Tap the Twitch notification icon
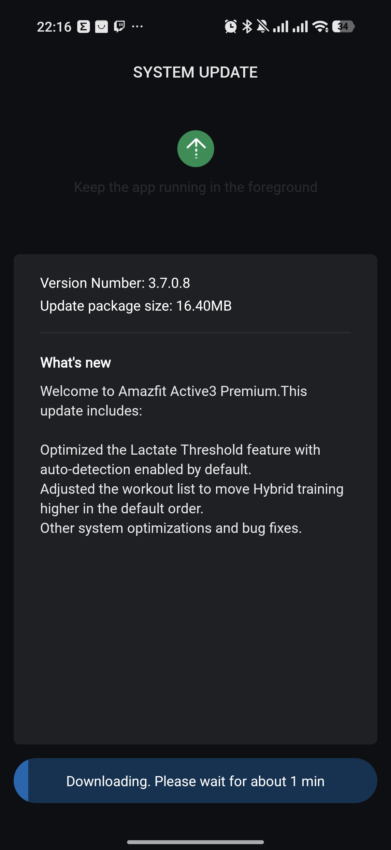This screenshot has height=850, width=391. pos(119,26)
